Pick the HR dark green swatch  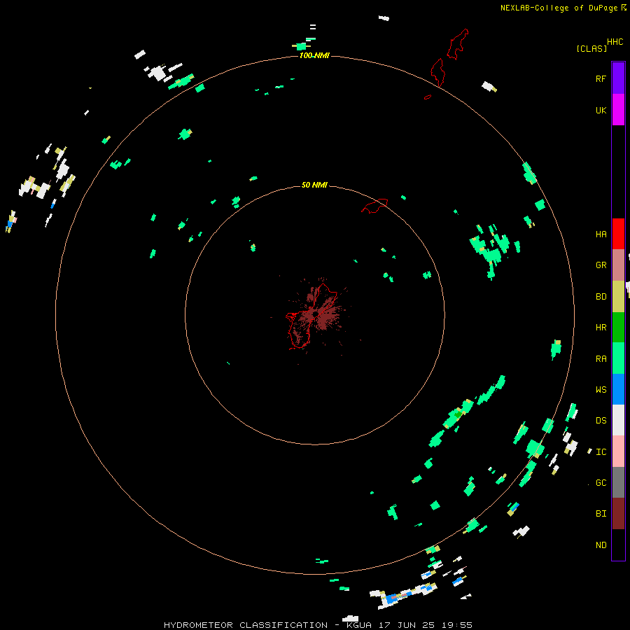pos(618,328)
